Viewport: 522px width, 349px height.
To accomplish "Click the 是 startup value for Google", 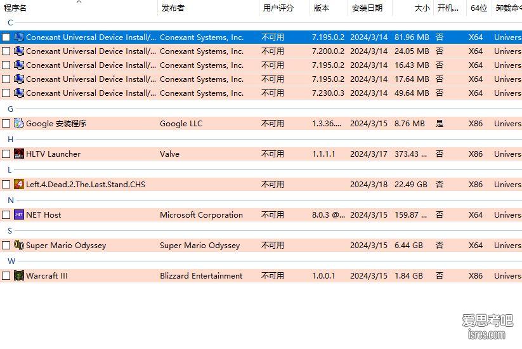I will (x=440, y=124).
